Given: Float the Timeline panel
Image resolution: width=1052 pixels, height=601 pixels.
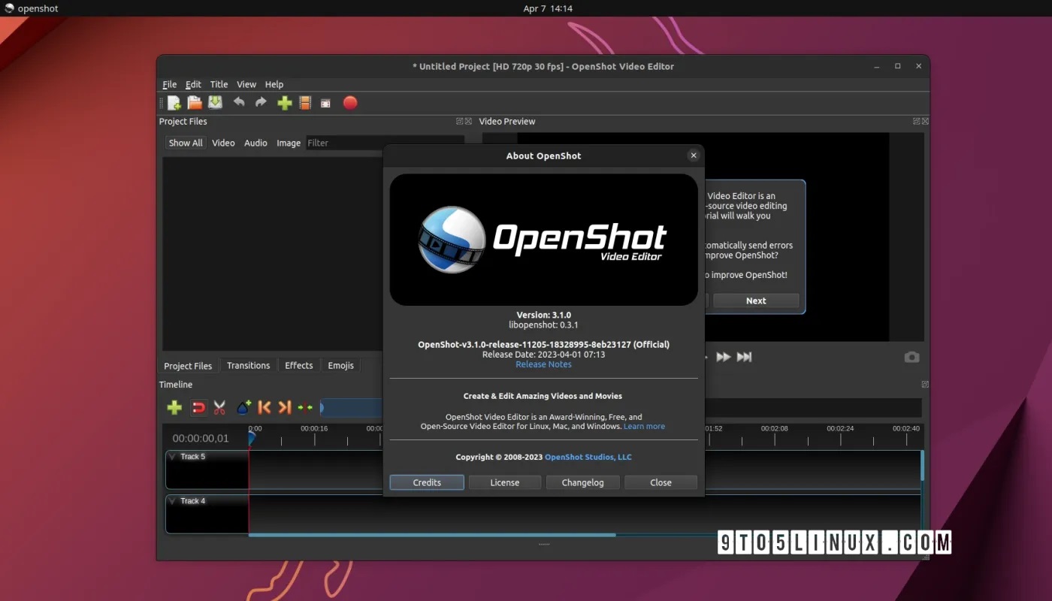Looking at the screenshot, I should 925,384.
